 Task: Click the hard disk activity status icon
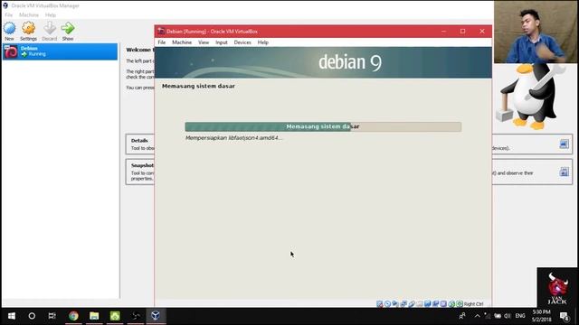(380, 304)
